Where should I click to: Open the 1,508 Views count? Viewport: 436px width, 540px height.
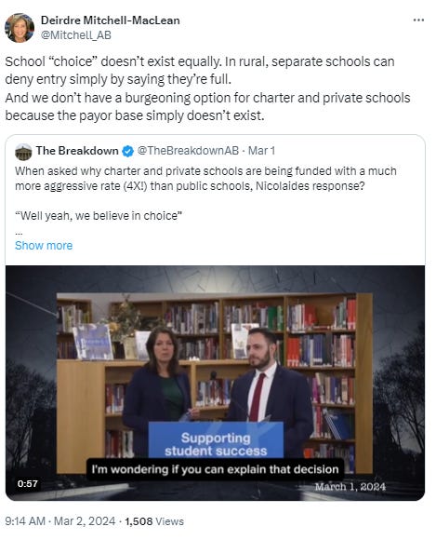154,521
